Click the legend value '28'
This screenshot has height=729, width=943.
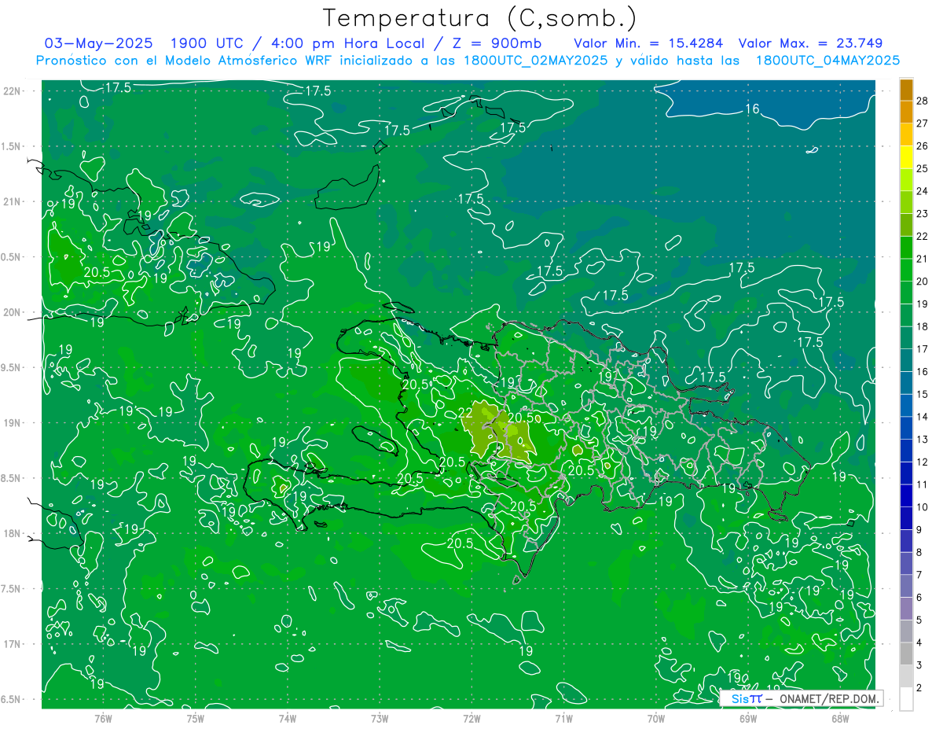922,101
